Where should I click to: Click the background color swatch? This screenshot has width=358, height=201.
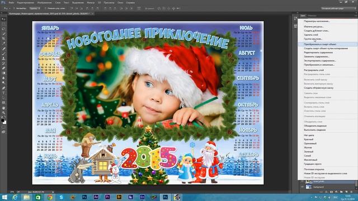[4, 122]
